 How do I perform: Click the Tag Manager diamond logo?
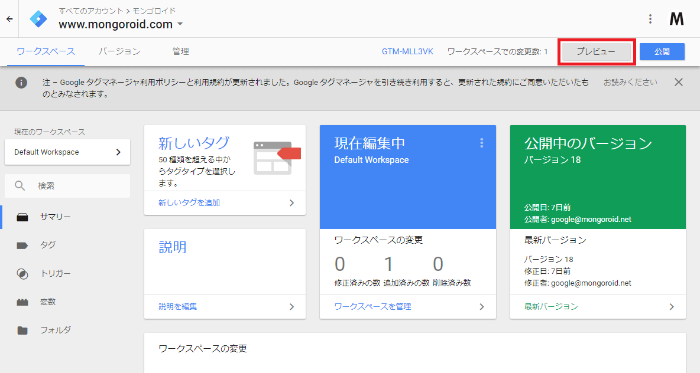coord(38,19)
